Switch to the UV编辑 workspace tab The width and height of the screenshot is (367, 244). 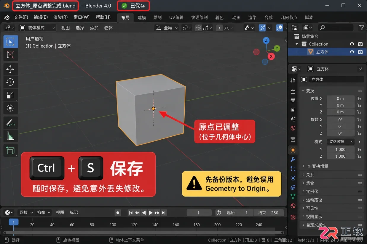tap(176, 17)
